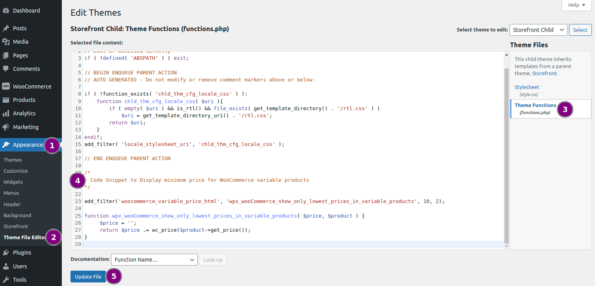
Task: Select the Products icon
Action: (7, 100)
